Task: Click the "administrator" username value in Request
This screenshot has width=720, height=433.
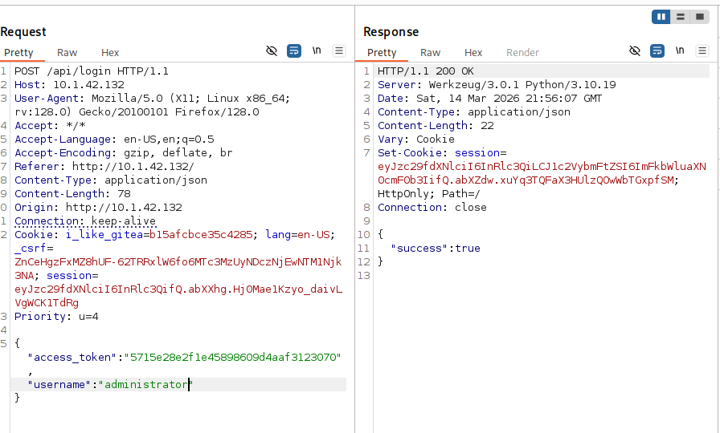Action: 145,385
